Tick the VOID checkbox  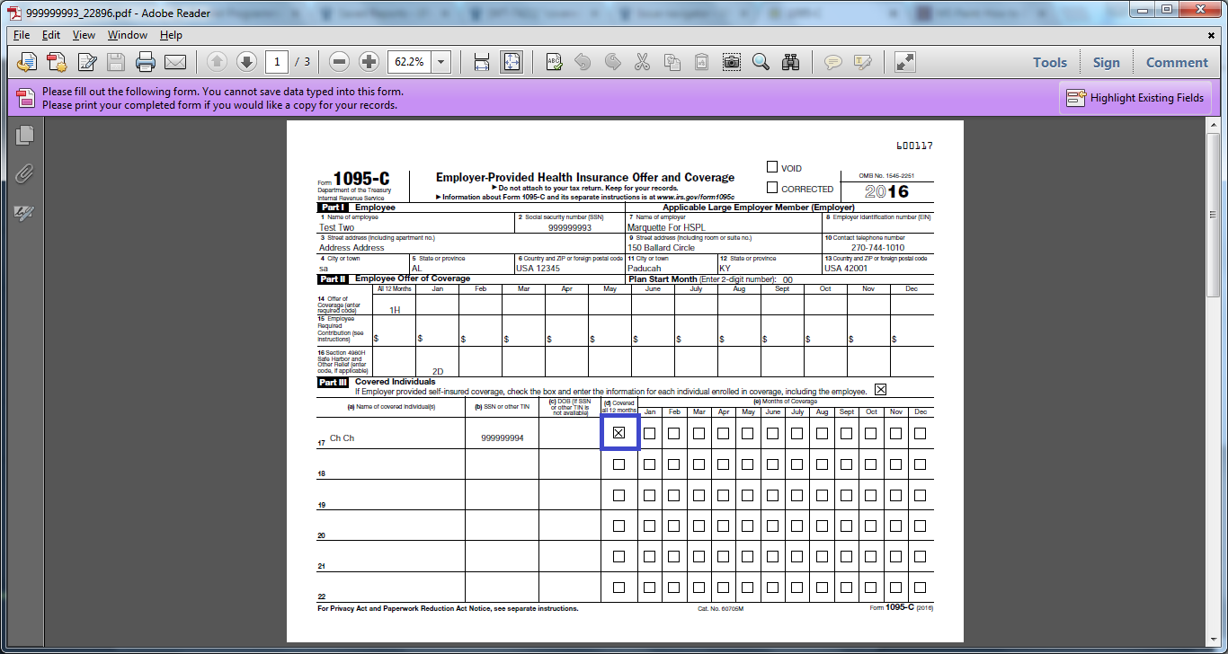tap(772, 167)
